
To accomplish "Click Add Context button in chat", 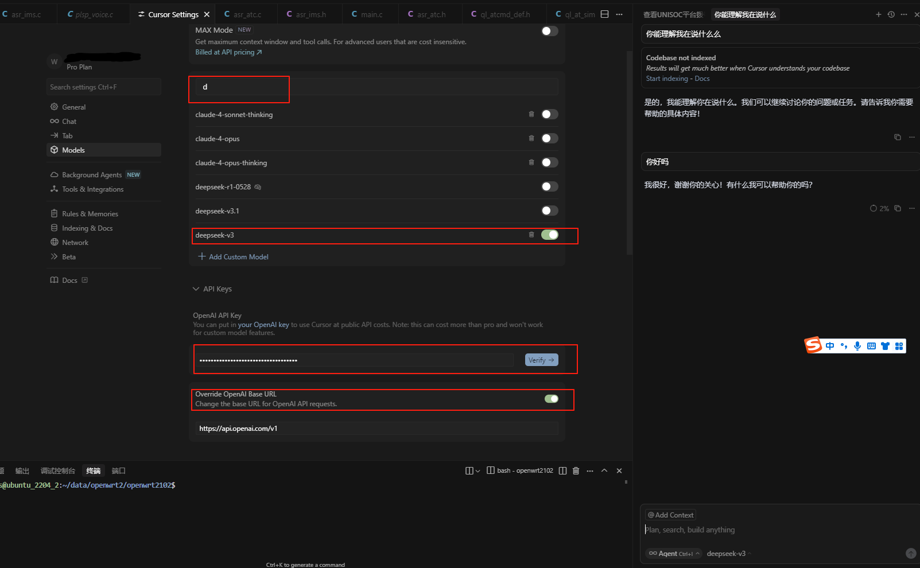I will pyautogui.click(x=670, y=515).
